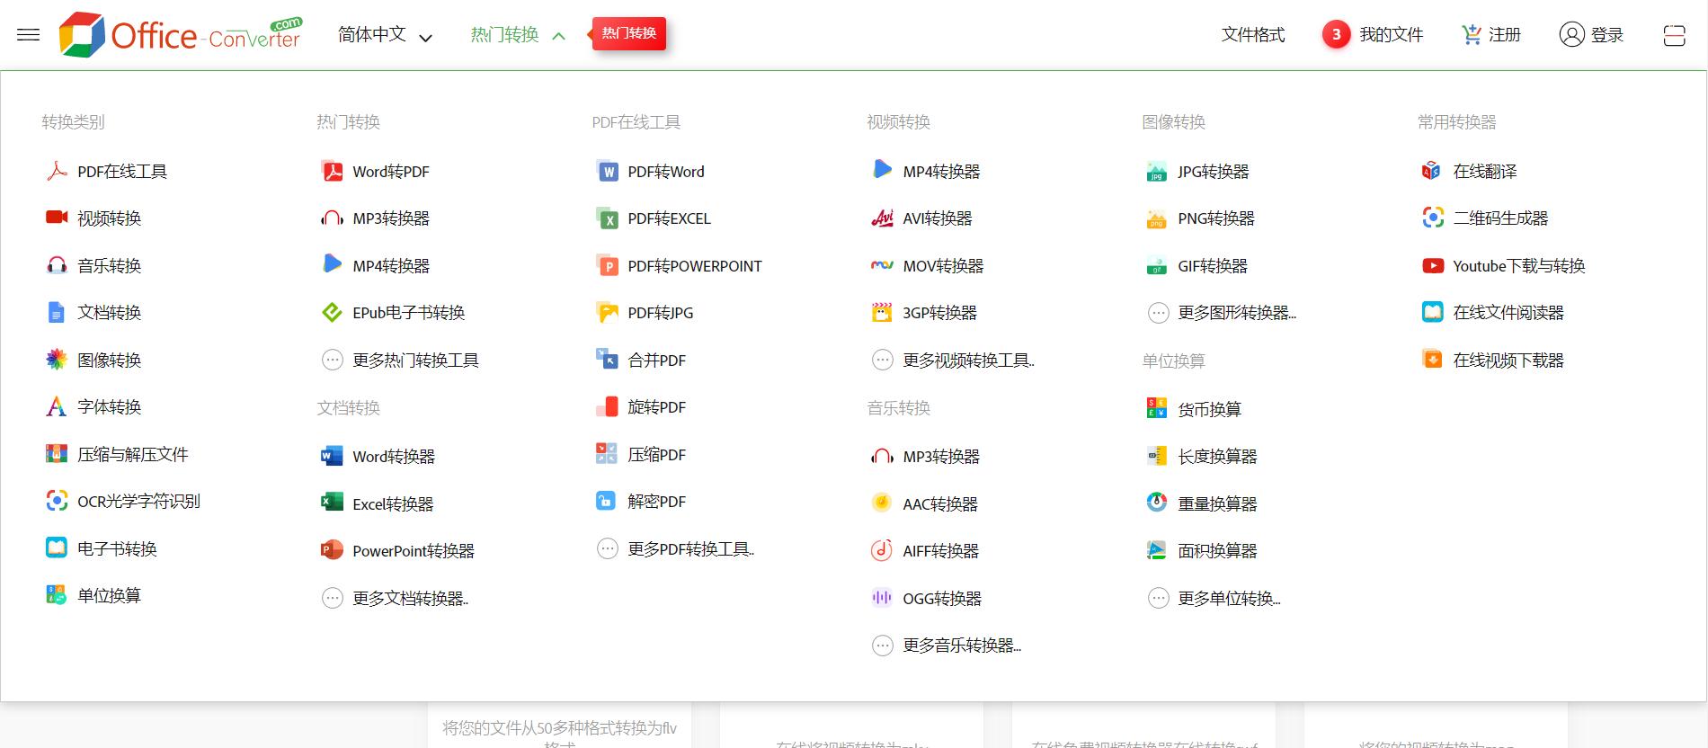The height and width of the screenshot is (748, 1708).
Task: Click the 文档转换 document icon
Action: tap(57, 312)
